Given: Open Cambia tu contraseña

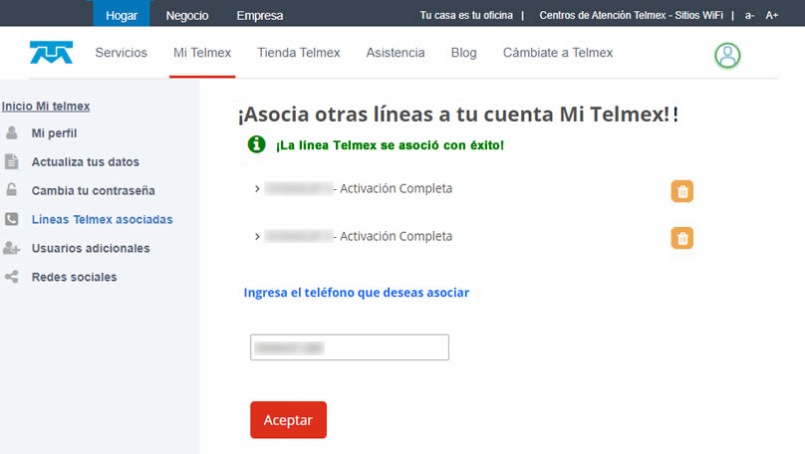Looking at the screenshot, I should 93,191.
